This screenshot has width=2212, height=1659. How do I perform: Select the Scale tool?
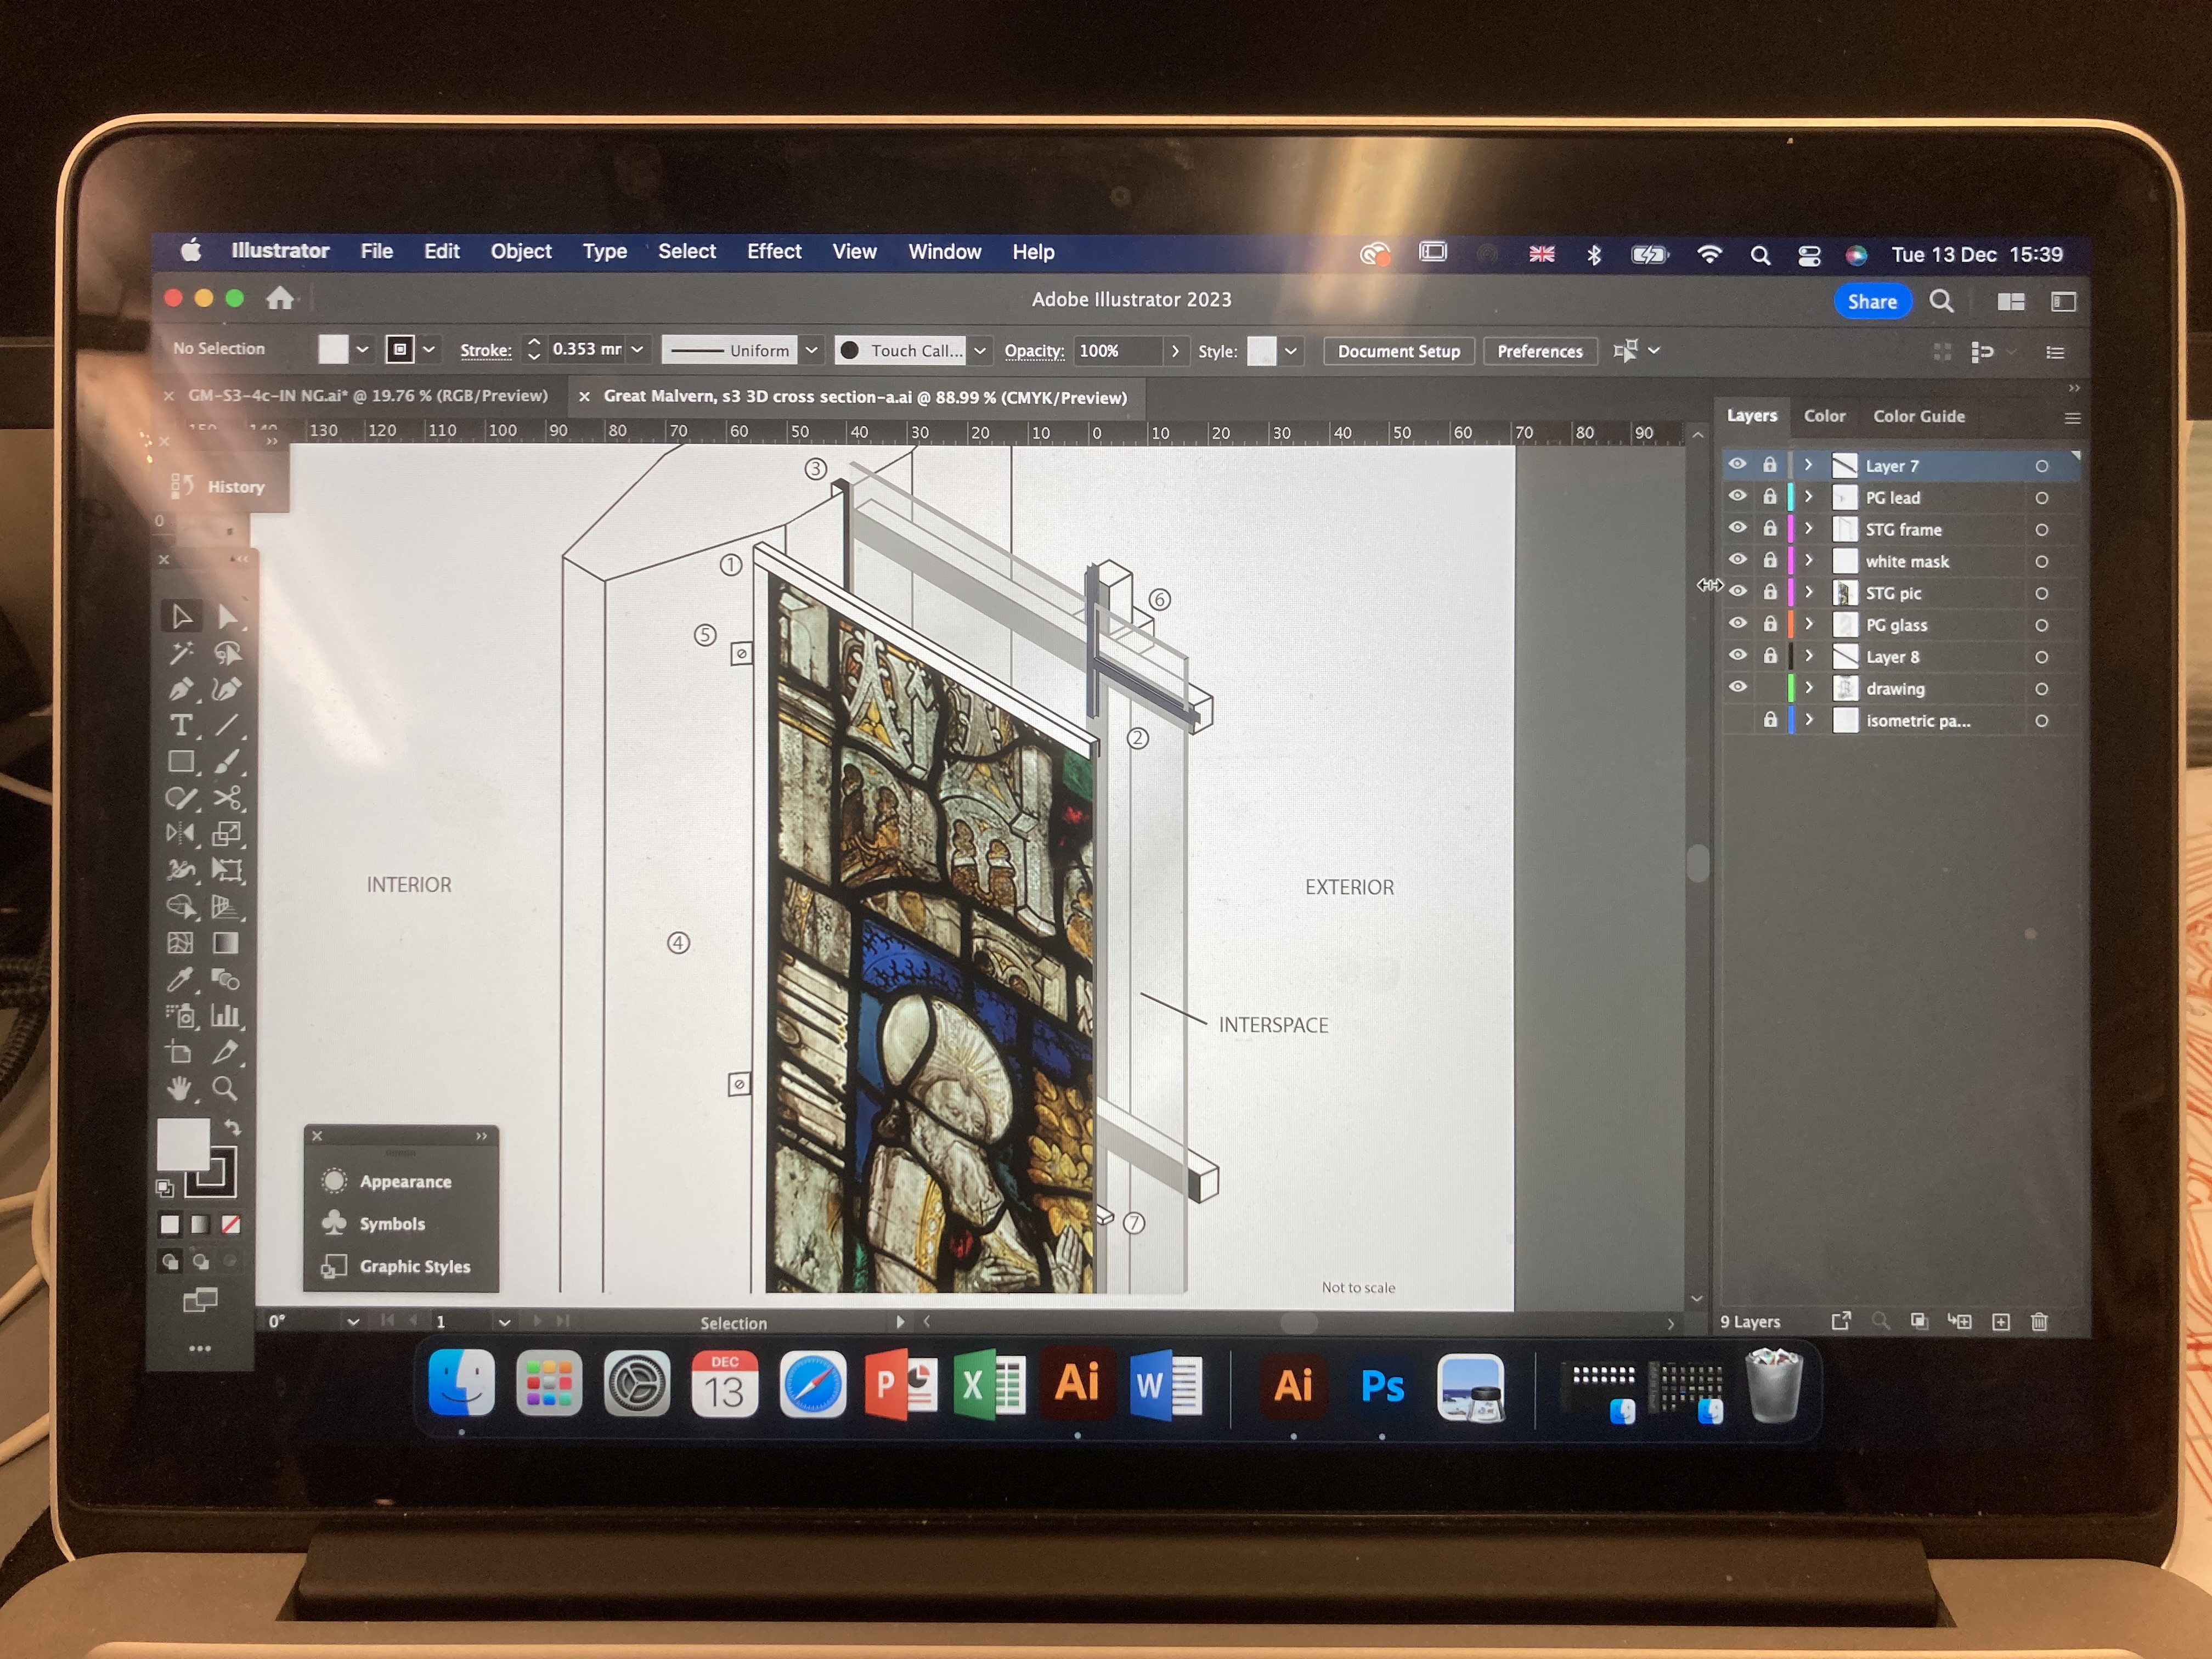pyautogui.click(x=228, y=834)
